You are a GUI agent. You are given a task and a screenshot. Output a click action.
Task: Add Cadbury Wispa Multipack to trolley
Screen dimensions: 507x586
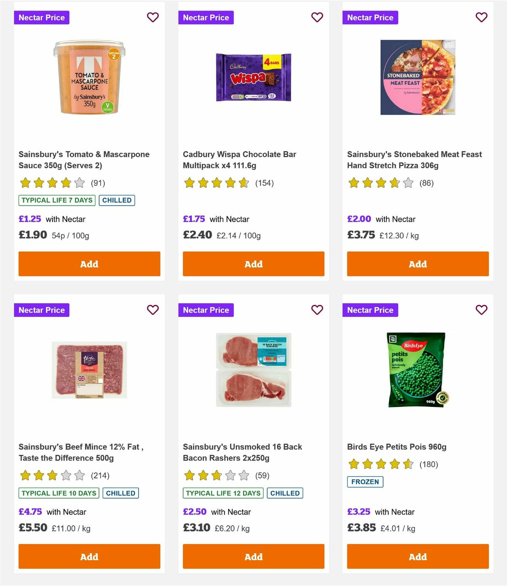coord(253,264)
